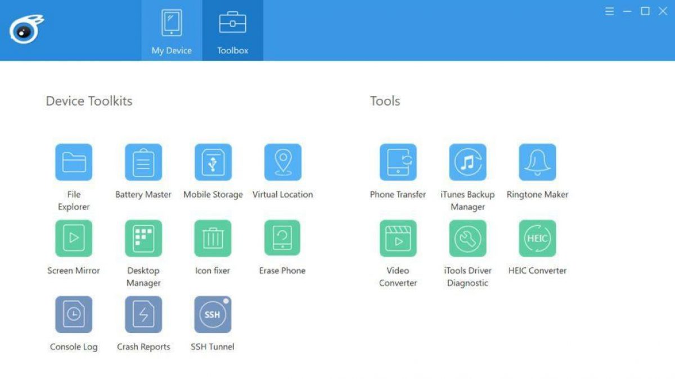Click the "Console Log" label

[74, 347]
